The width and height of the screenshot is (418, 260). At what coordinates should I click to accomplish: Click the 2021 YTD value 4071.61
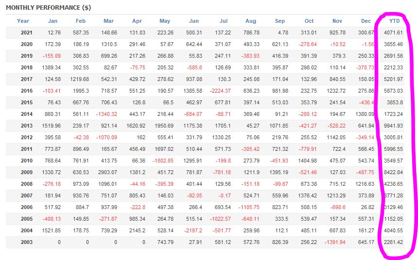click(393, 32)
